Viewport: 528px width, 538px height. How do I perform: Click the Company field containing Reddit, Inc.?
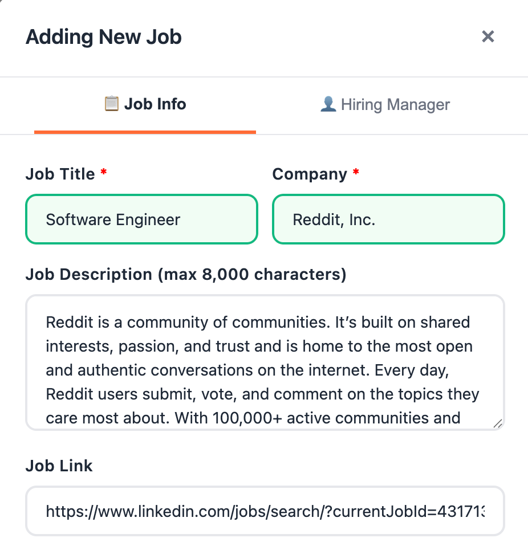(388, 219)
